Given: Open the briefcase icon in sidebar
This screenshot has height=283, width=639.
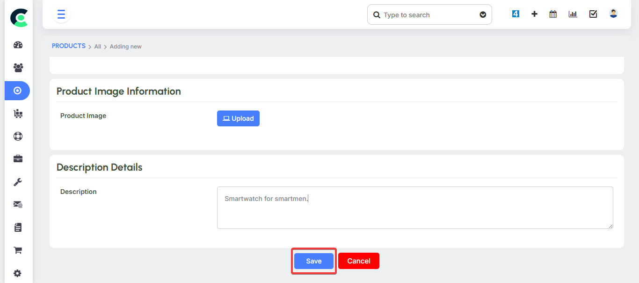Looking at the screenshot, I should [18, 159].
